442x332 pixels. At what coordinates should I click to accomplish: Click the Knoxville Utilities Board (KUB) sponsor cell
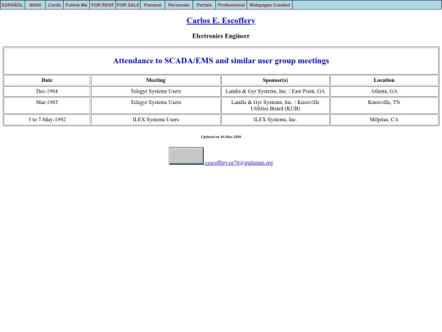click(x=275, y=105)
